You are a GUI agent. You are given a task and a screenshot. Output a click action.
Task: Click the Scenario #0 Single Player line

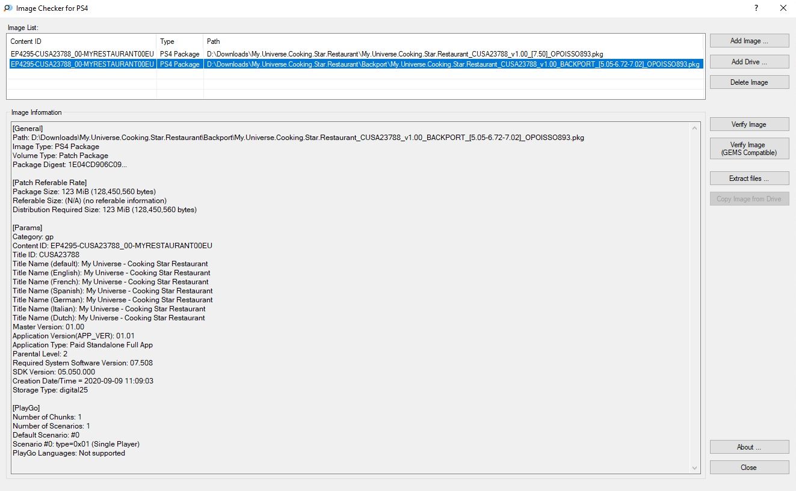click(76, 444)
